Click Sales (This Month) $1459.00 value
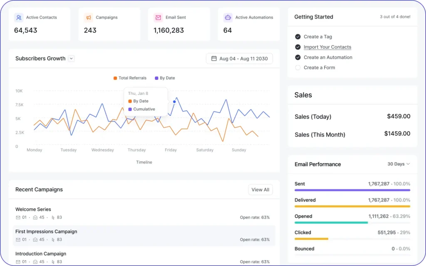Viewport: 426px width, 266px height. click(x=397, y=134)
